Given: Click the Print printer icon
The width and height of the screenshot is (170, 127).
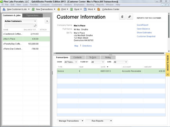Looking at the screenshot, I should [59, 9].
